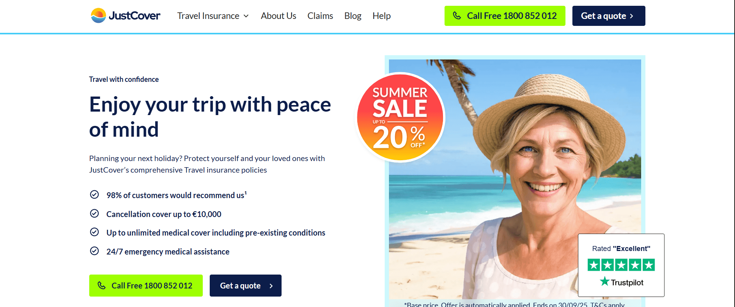Click the five-star Trustpilot rating bar

pyautogui.click(x=621, y=265)
